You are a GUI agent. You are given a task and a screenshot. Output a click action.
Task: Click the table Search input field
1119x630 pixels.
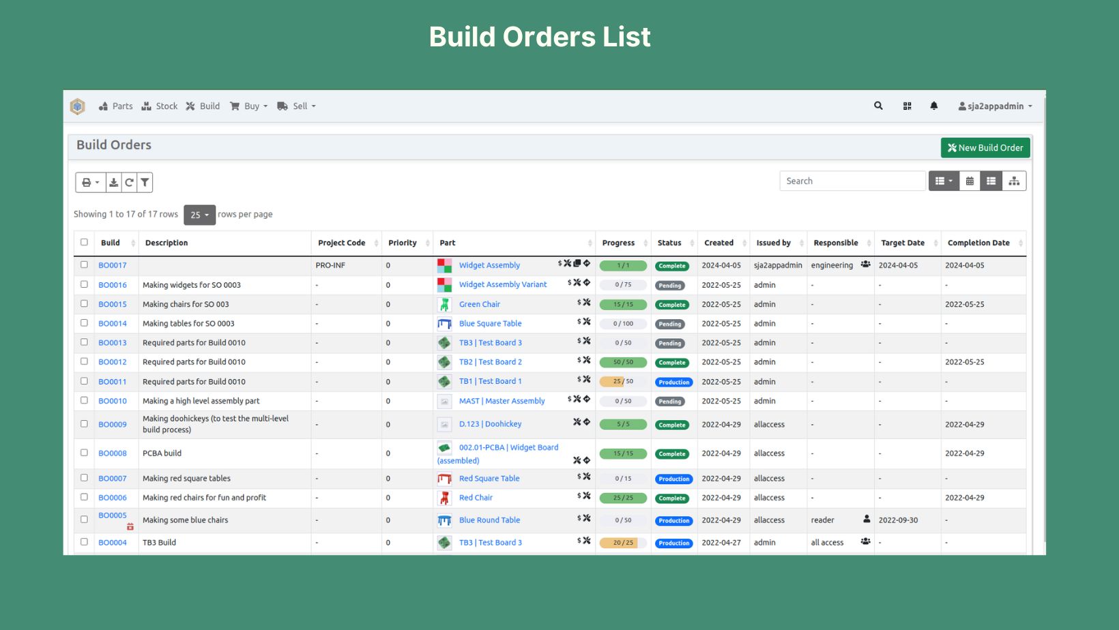click(852, 181)
